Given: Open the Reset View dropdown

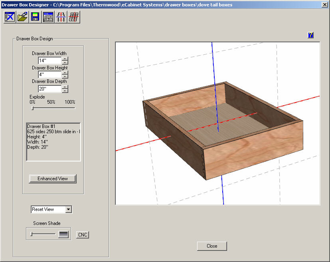Looking at the screenshot, I should click(x=68, y=209).
